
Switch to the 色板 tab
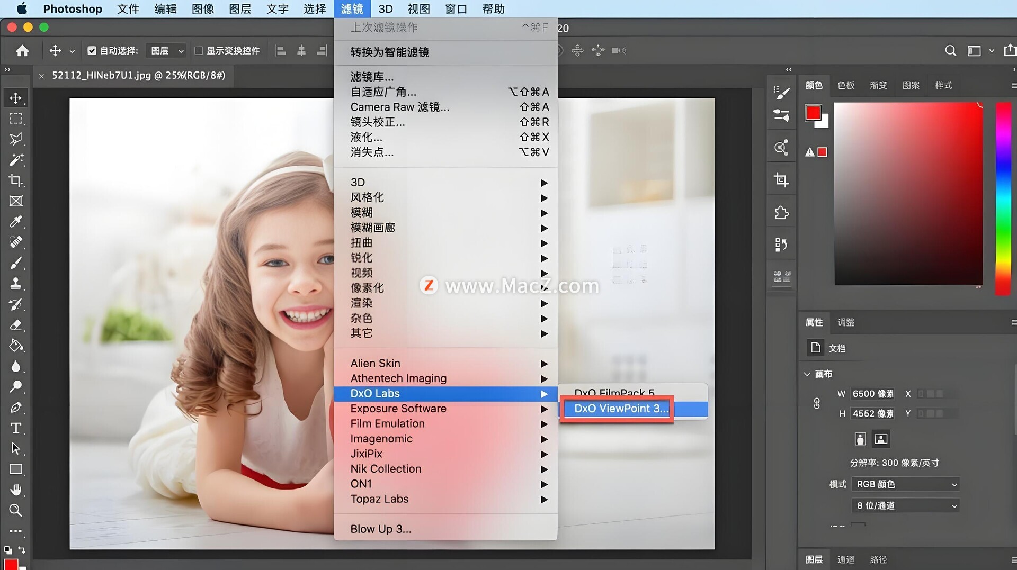click(x=845, y=85)
